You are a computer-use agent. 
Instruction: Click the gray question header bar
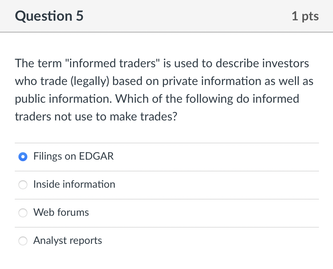(x=166, y=16)
